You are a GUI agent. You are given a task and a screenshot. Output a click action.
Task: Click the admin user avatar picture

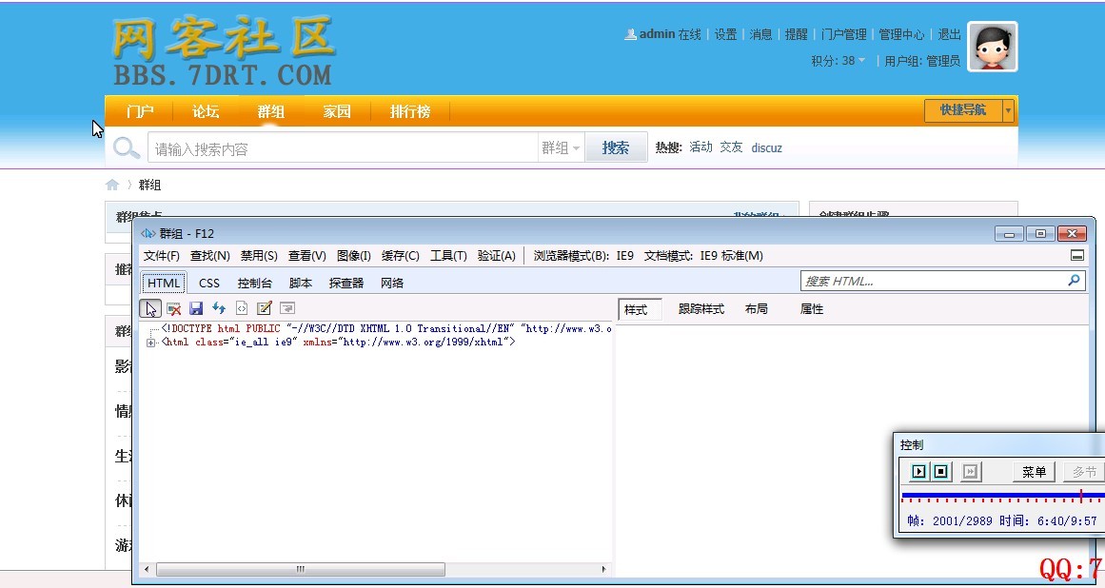click(x=993, y=47)
